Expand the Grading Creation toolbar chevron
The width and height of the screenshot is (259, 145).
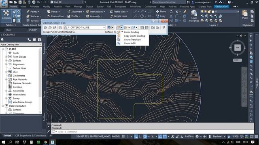[x=163, y=27]
